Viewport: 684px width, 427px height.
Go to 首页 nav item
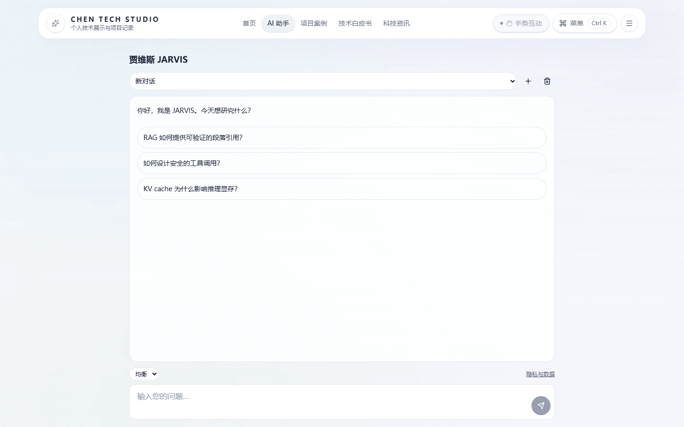[249, 23]
